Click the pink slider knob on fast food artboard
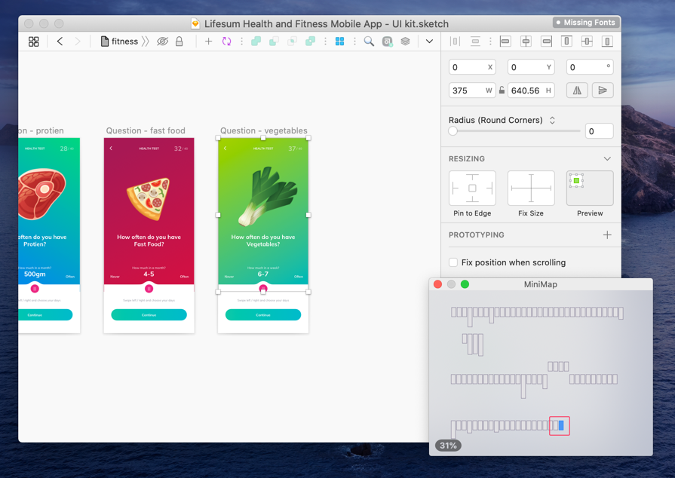 pos(149,288)
